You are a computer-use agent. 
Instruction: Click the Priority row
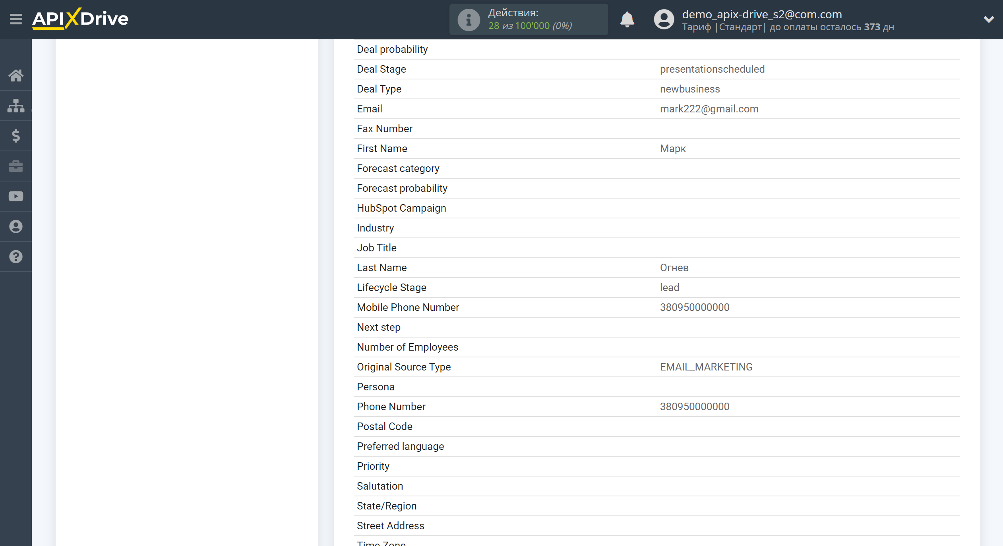click(x=656, y=466)
